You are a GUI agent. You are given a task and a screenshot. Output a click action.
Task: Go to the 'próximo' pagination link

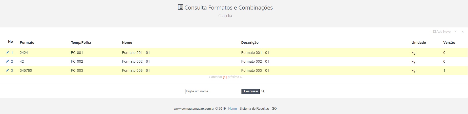235,77
